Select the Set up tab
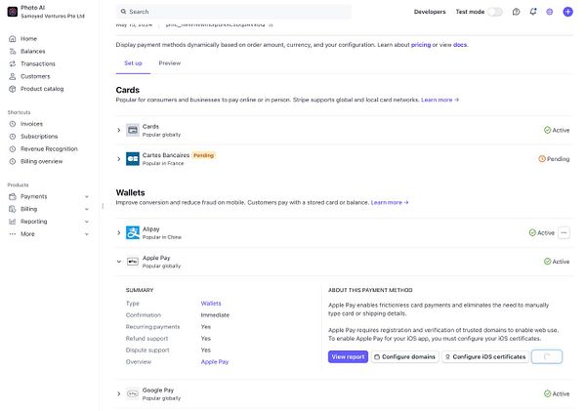The width and height of the screenshot is (586, 411). [133, 62]
